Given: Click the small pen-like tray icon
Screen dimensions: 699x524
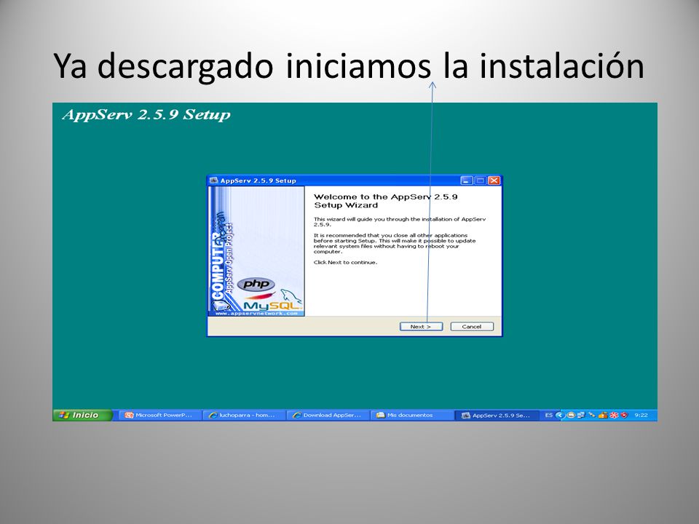Looking at the screenshot, I should [591, 415].
